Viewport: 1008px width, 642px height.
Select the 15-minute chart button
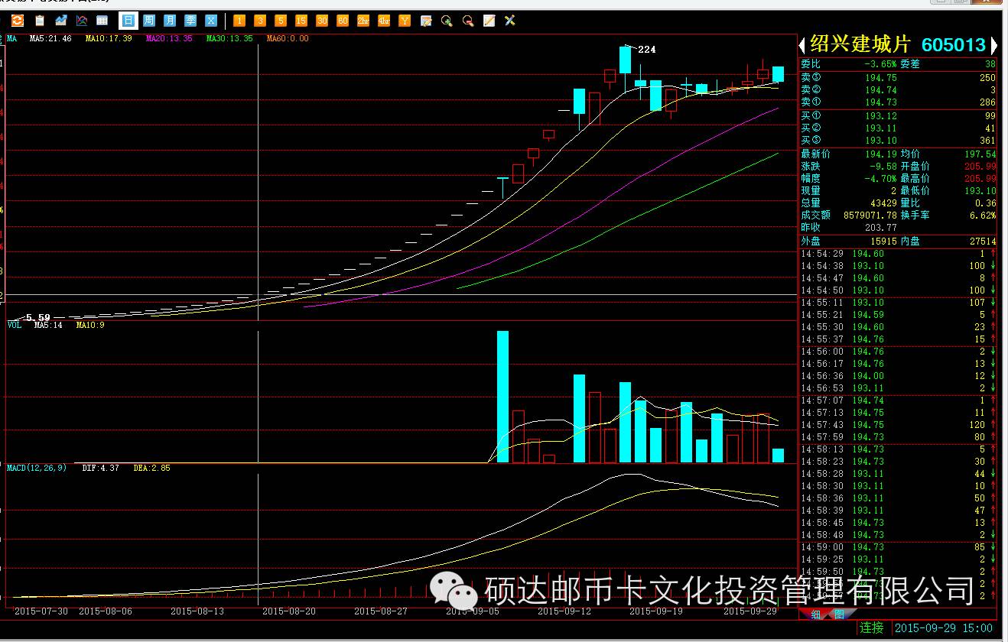coord(301,21)
